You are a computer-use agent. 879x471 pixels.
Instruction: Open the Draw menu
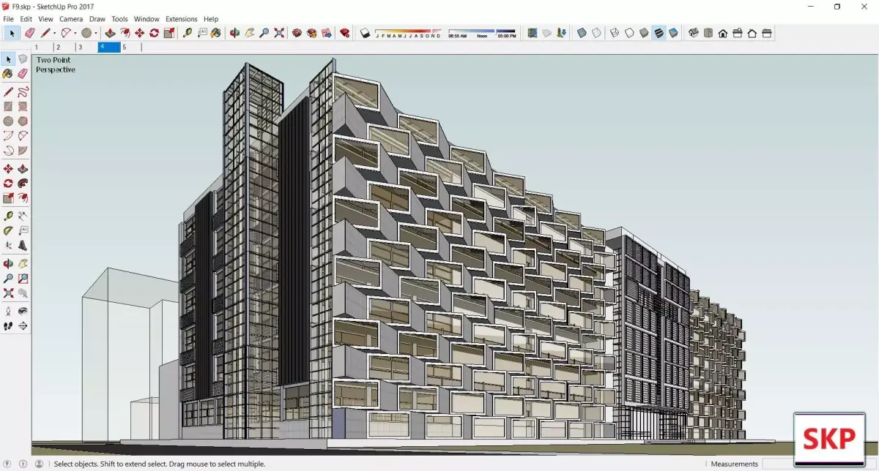(x=97, y=19)
